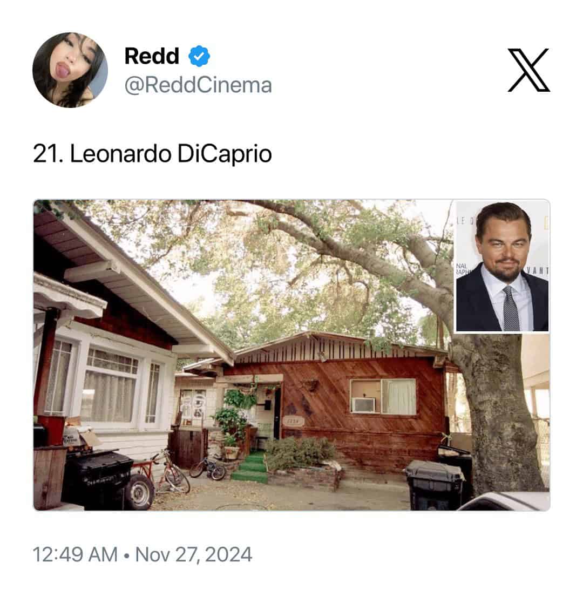The height and width of the screenshot is (597, 583).
Task: Click the Nov 27, 2024 date
Action: pos(193,554)
